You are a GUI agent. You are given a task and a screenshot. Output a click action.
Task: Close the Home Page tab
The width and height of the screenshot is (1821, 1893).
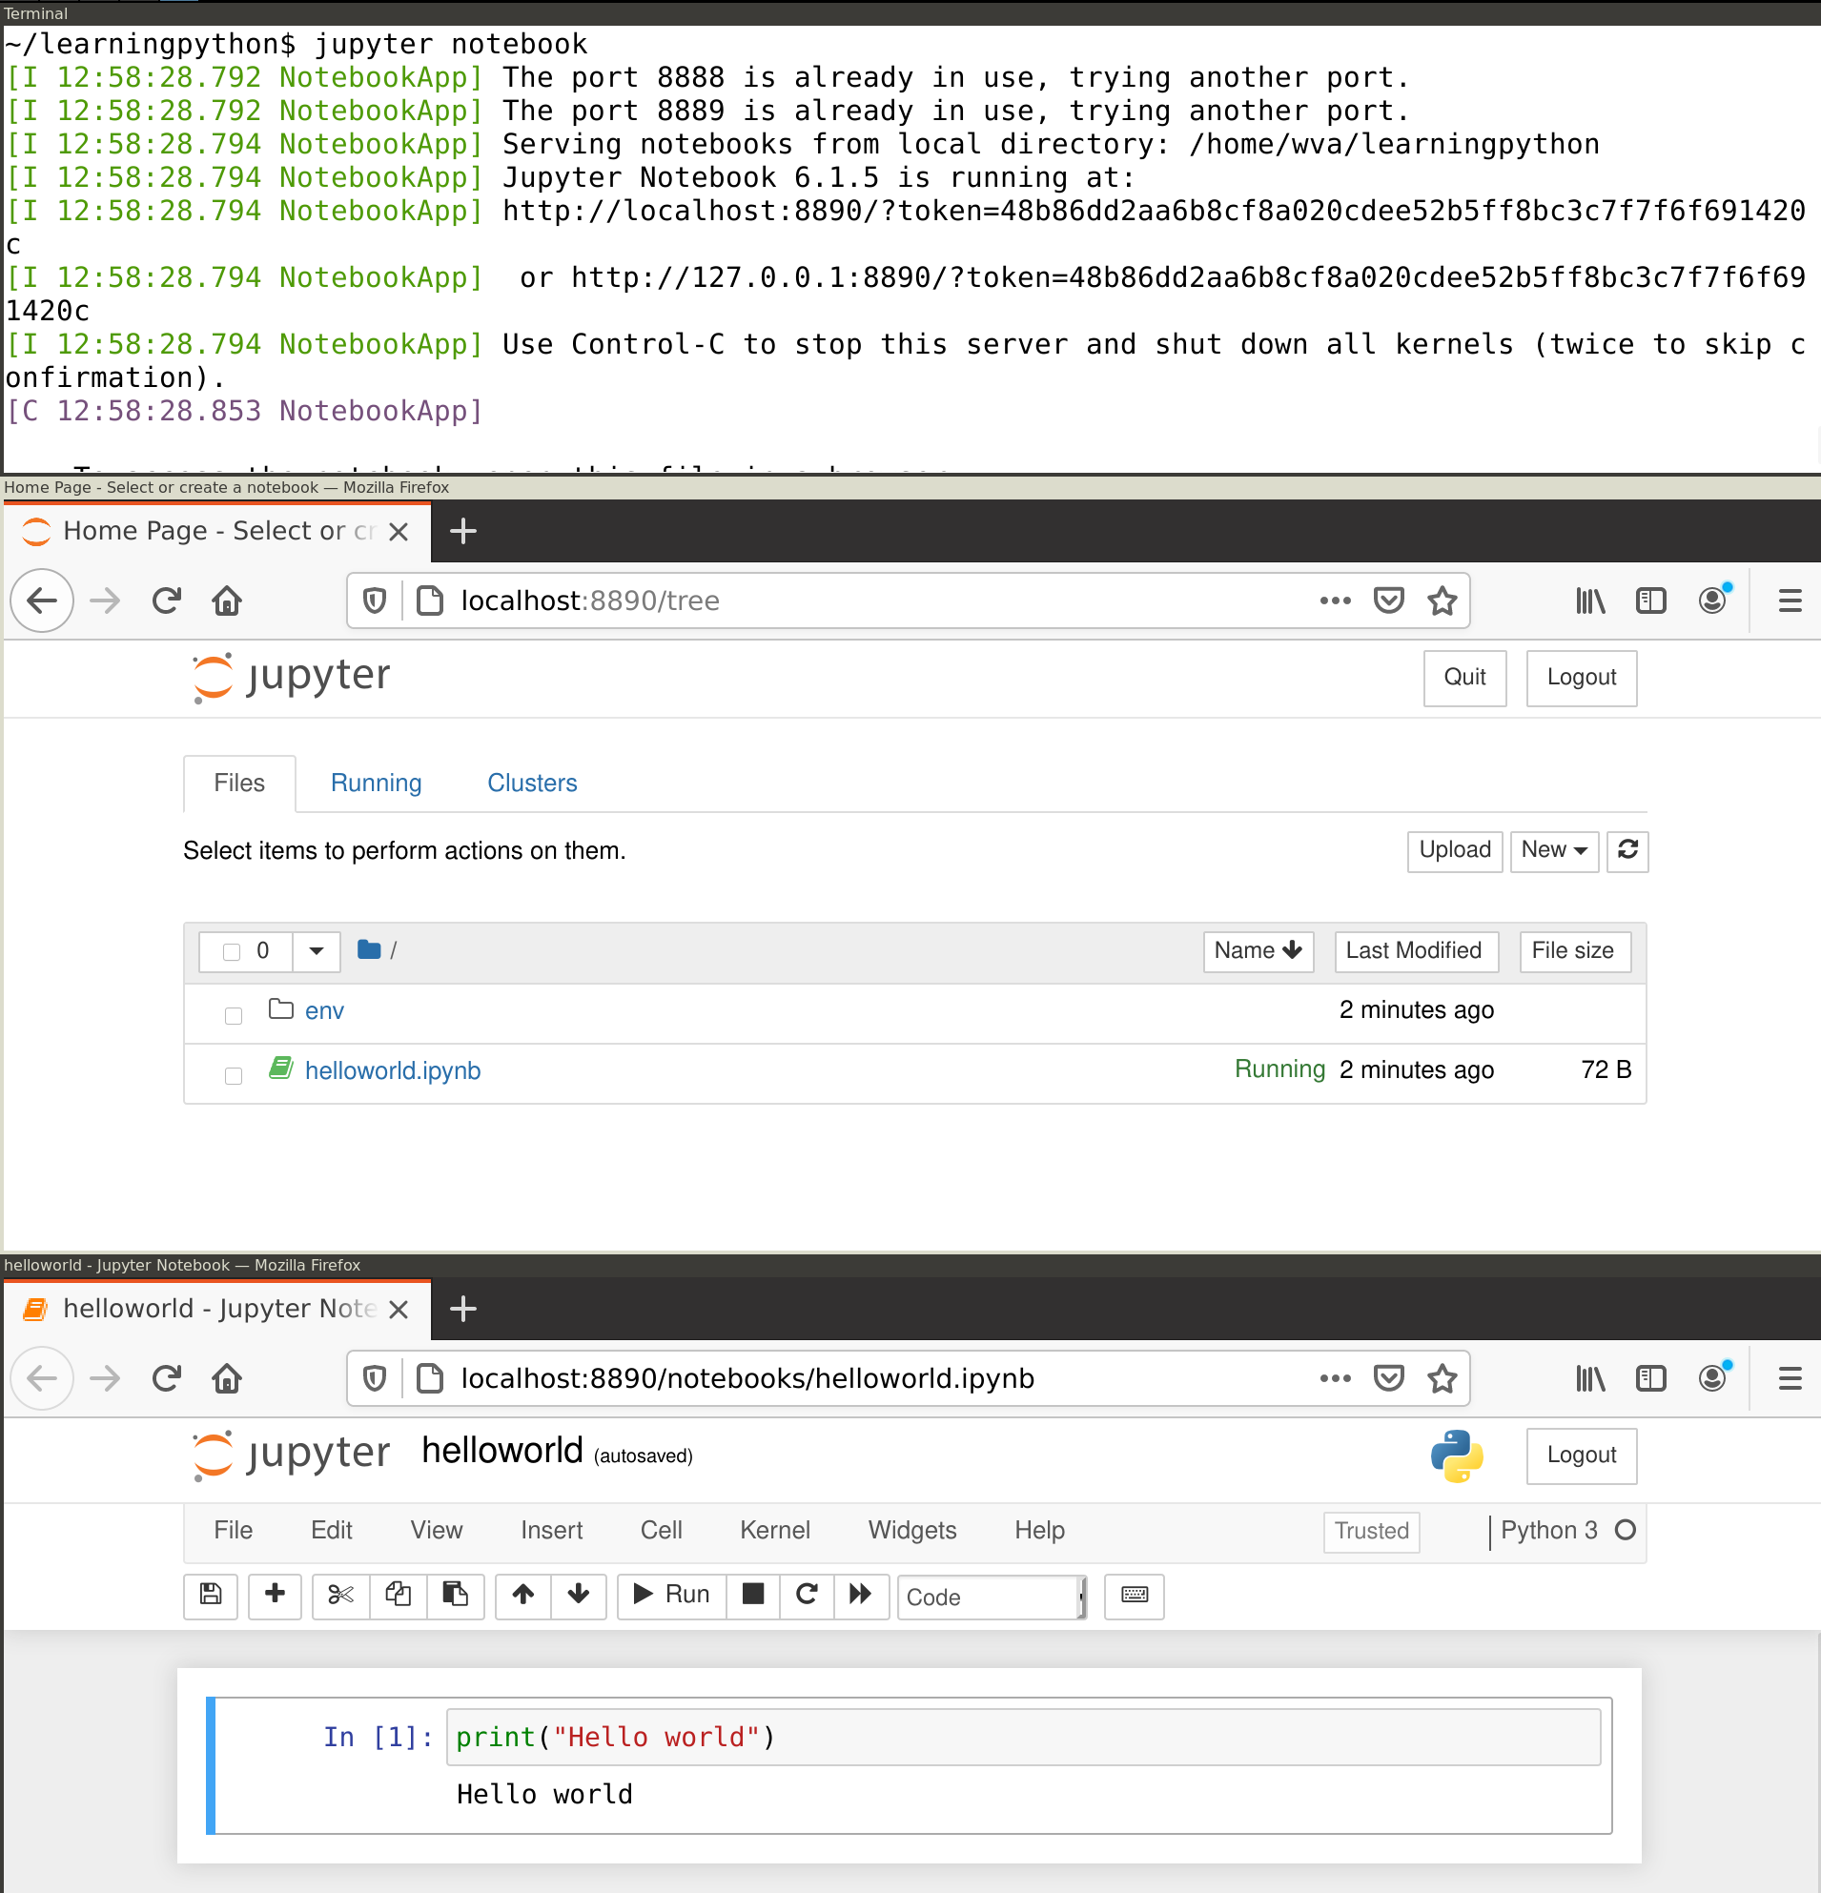click(x=398, y=531)
